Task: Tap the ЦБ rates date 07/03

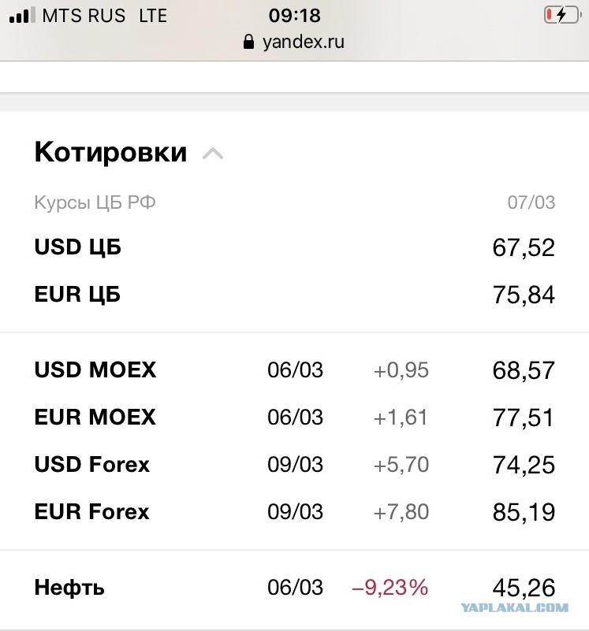Action: [531, 202]
